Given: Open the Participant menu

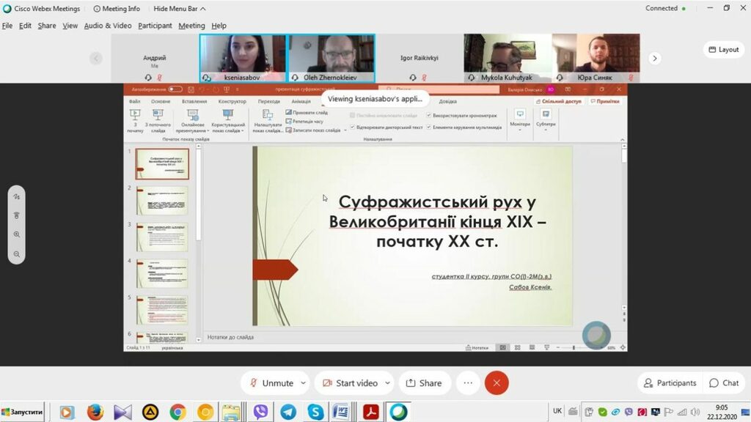Looking at the screenshot, I should click(x=155, y=26).
